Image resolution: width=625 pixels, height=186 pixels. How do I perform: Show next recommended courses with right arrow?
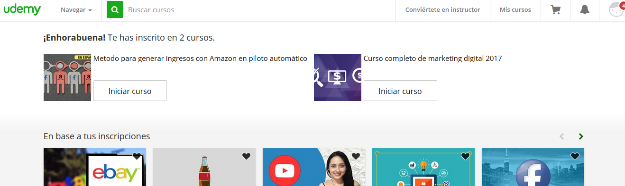[x=581, y=136]
